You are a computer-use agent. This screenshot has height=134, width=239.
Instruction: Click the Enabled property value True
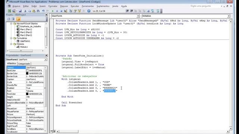[35, 88]
